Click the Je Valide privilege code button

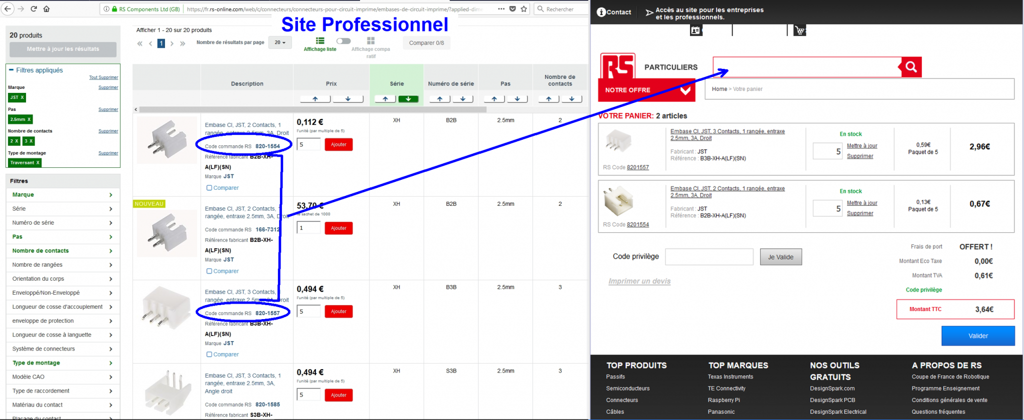click(781, 257)
